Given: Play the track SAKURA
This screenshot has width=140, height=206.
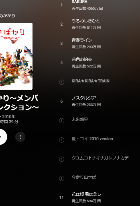Looking at the screenshot, I should point(80,2).
